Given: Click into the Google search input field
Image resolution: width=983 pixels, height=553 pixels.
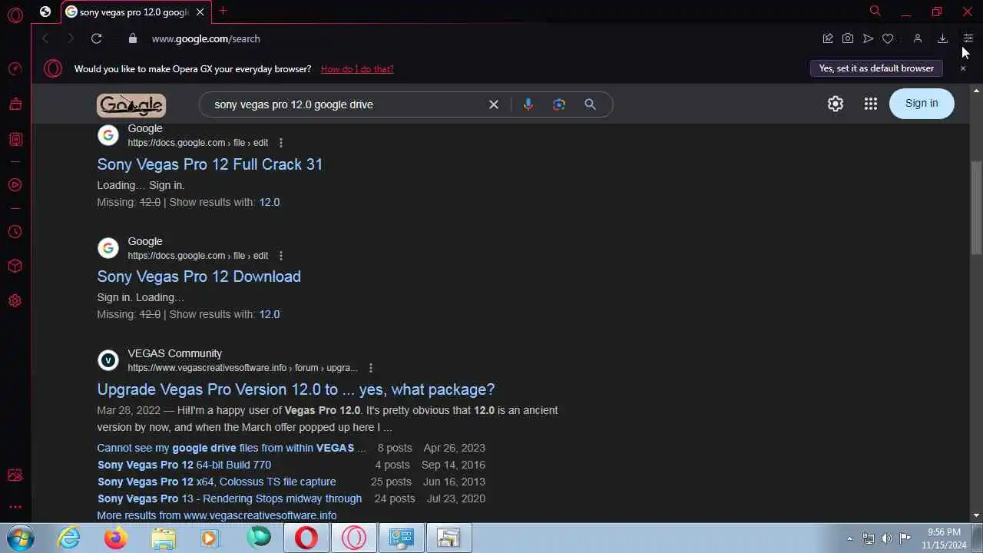Looking at the screenshot, I should click(x=346, y=104).
